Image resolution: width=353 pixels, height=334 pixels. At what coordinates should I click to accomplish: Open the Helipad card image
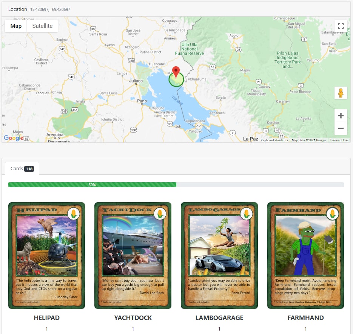[x=46, y=255]
